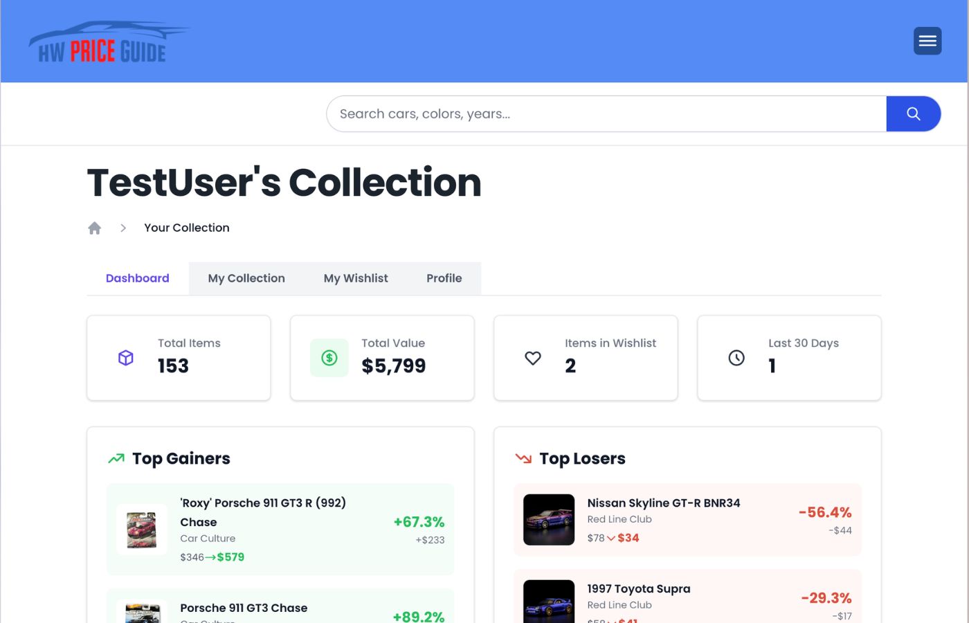Screen dimensions: 969x623
Task: Click the +67.3% gain value
Action: point(419,522)
